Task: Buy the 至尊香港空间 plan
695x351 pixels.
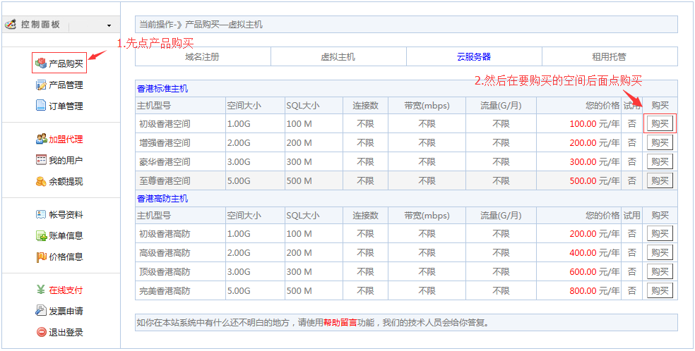Action: click(660, 180)
